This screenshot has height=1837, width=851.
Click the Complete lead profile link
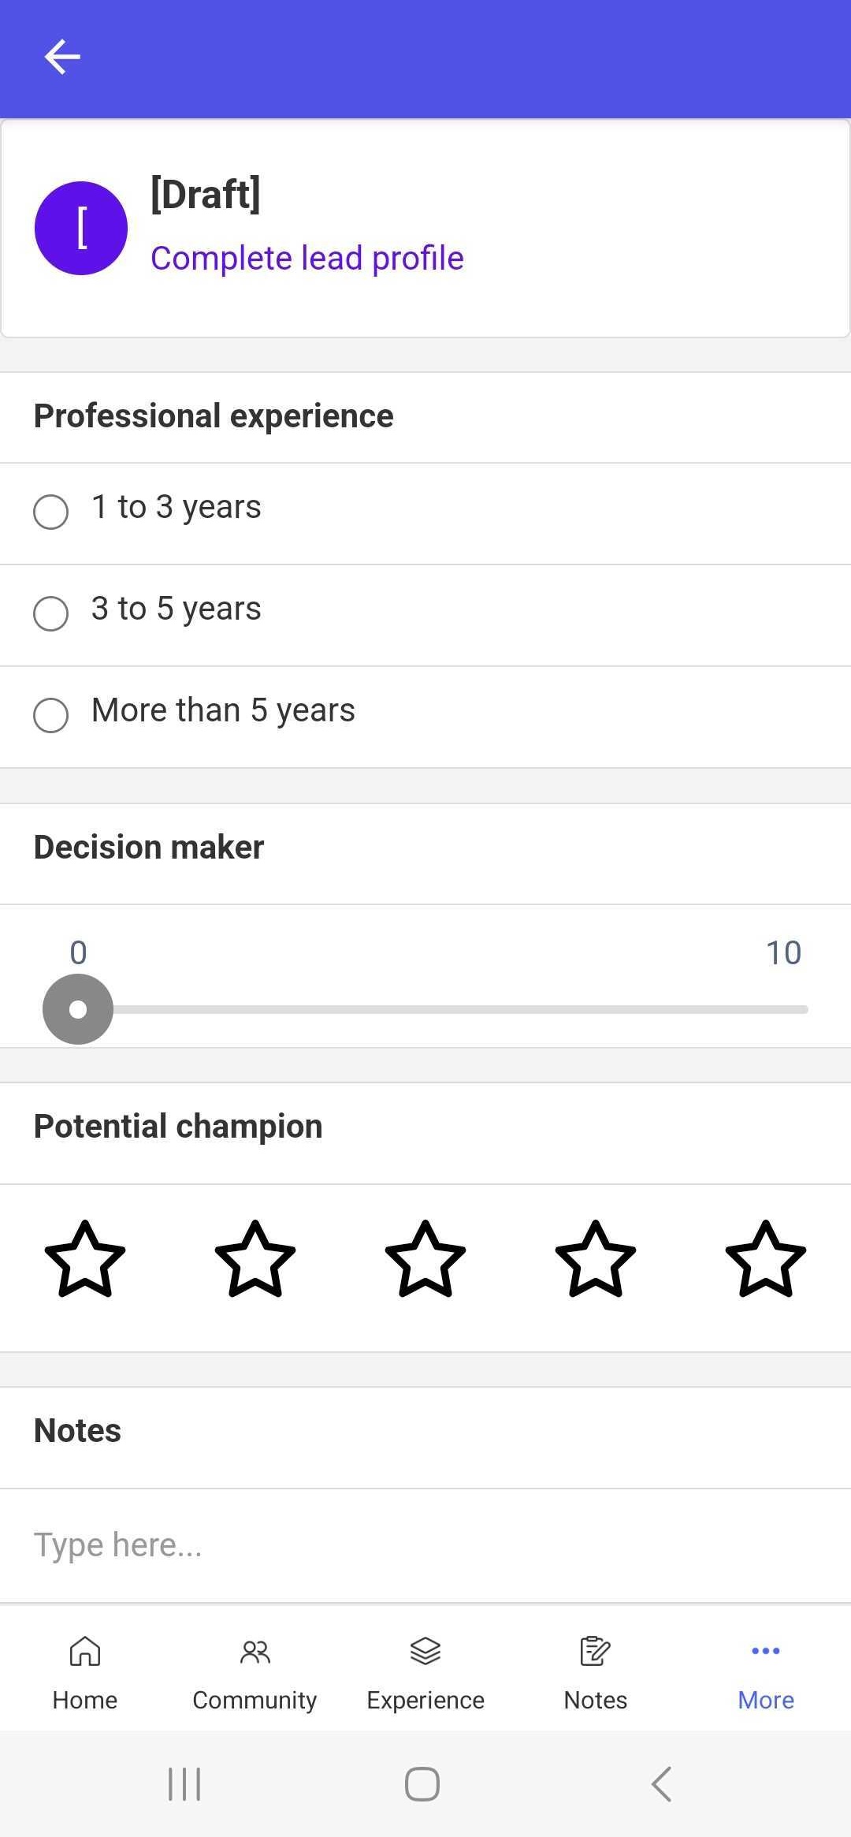click(307, 258)
